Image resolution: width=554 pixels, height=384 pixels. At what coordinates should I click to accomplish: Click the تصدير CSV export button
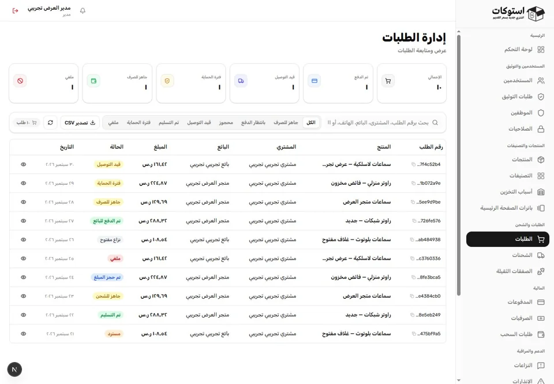click(x=80, y=123)
